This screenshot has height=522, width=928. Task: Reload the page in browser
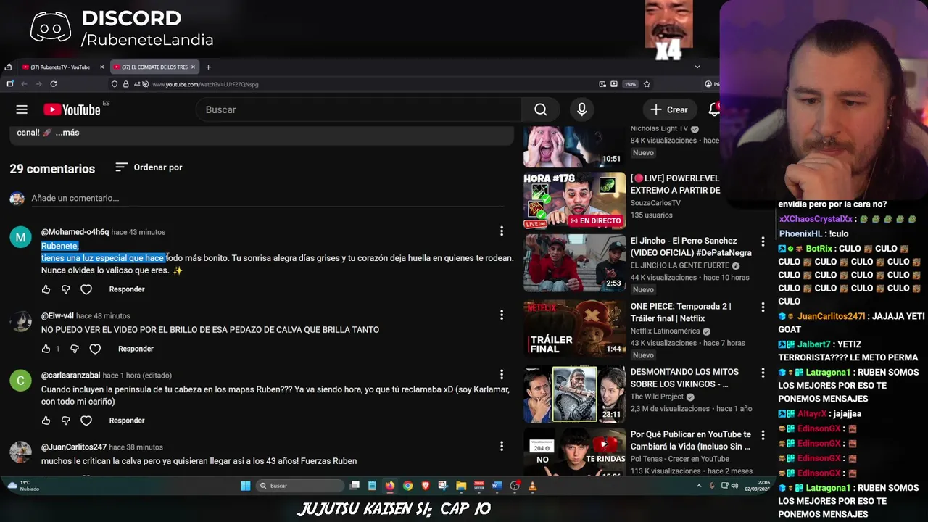coord(53,84)
